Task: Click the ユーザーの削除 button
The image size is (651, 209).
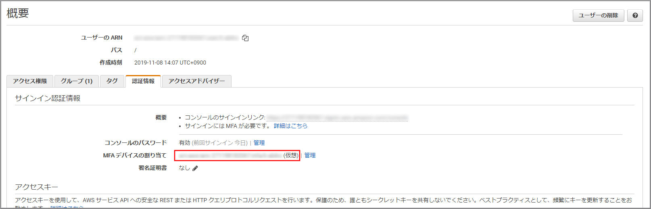Action: pos(598,15)
